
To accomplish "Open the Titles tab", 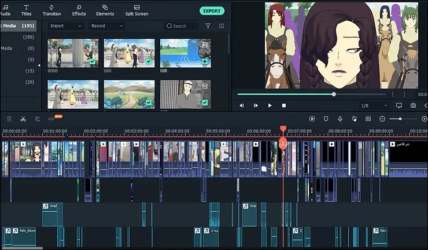I will click(26, 10).
